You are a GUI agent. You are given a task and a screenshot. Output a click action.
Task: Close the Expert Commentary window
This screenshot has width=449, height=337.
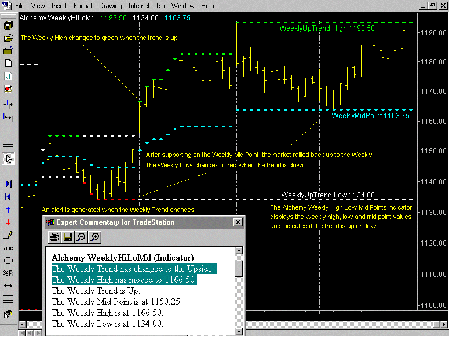point(238,222)
